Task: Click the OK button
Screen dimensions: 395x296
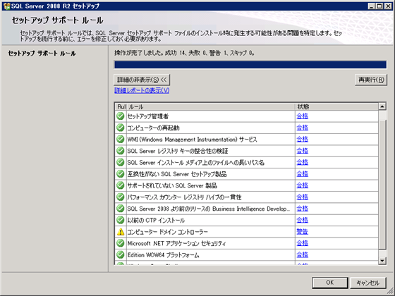Action: pos(330,283)
